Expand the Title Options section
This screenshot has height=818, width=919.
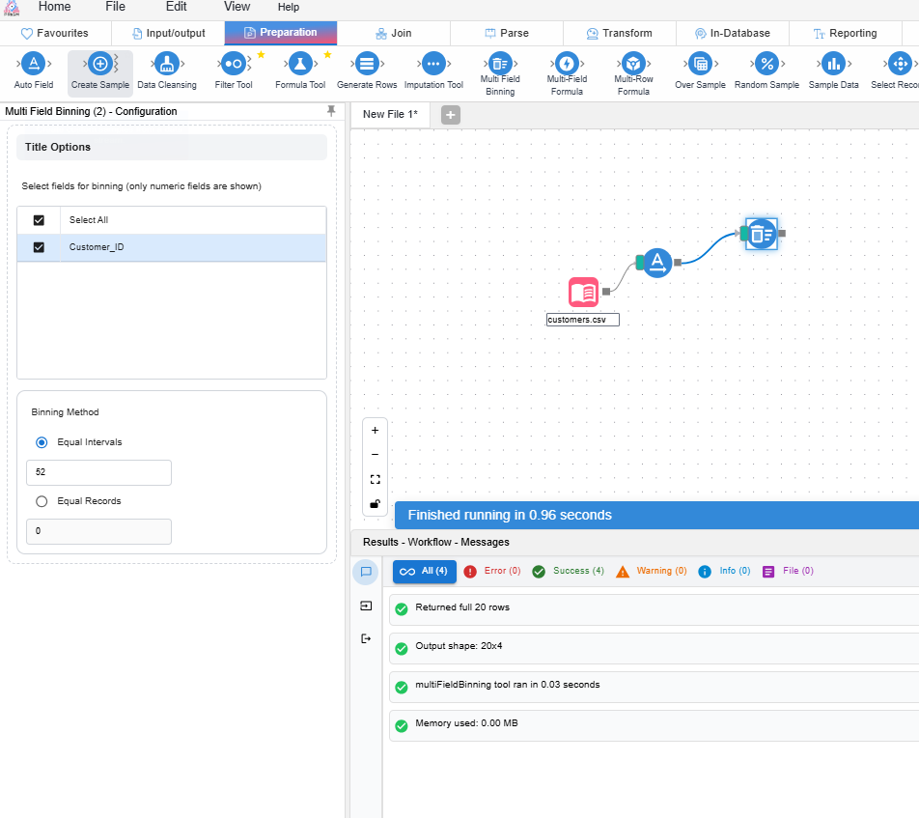point(172,148)
